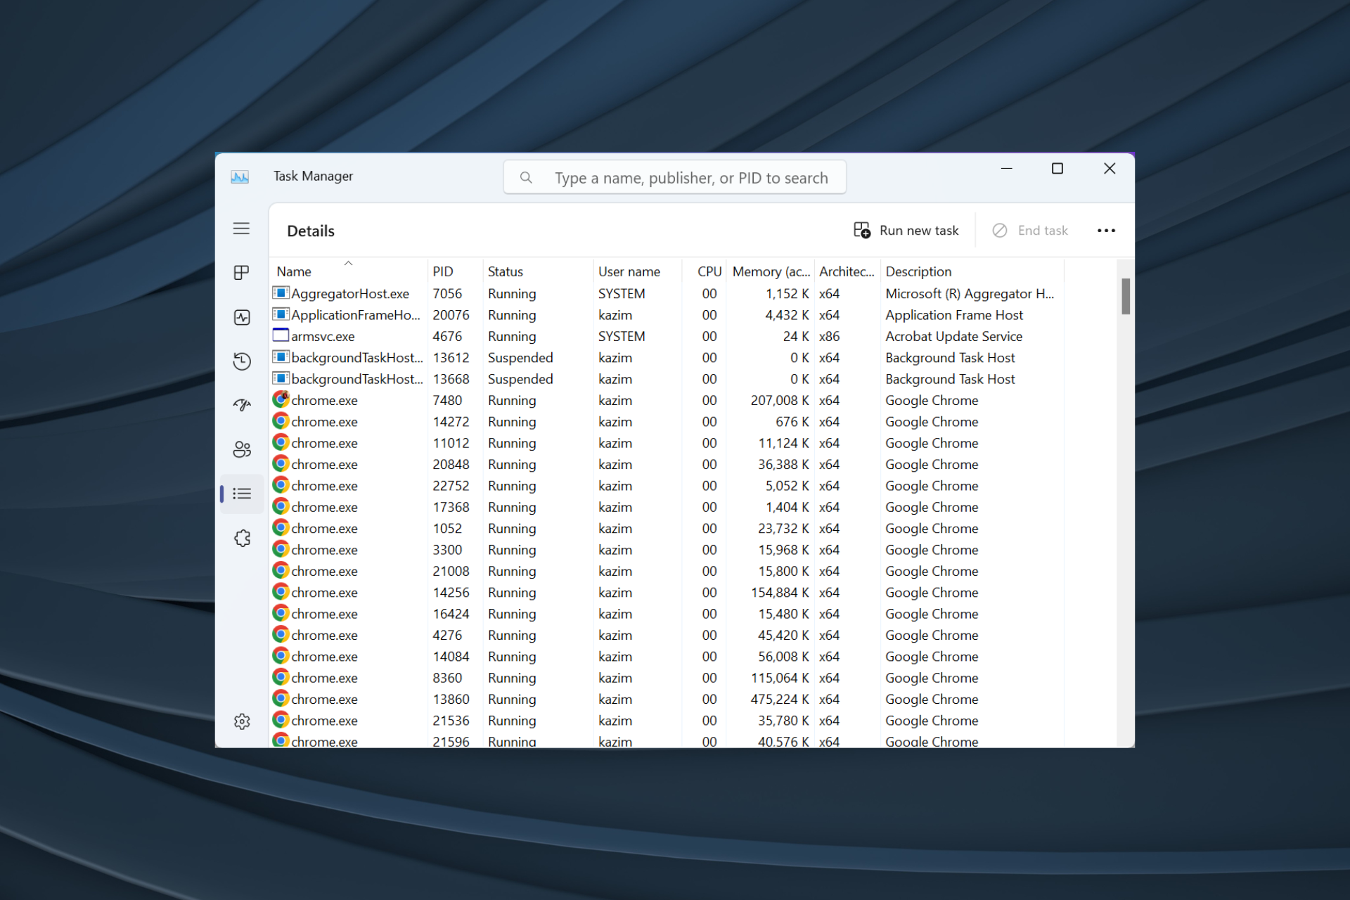Click memory value 154,884 K
Viewport: 1350px width, 900px height.
point(780,593)
